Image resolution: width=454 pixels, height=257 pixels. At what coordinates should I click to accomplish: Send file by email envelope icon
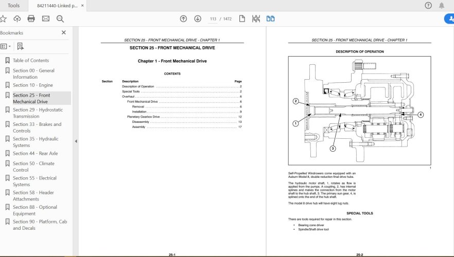pos(46,19)
